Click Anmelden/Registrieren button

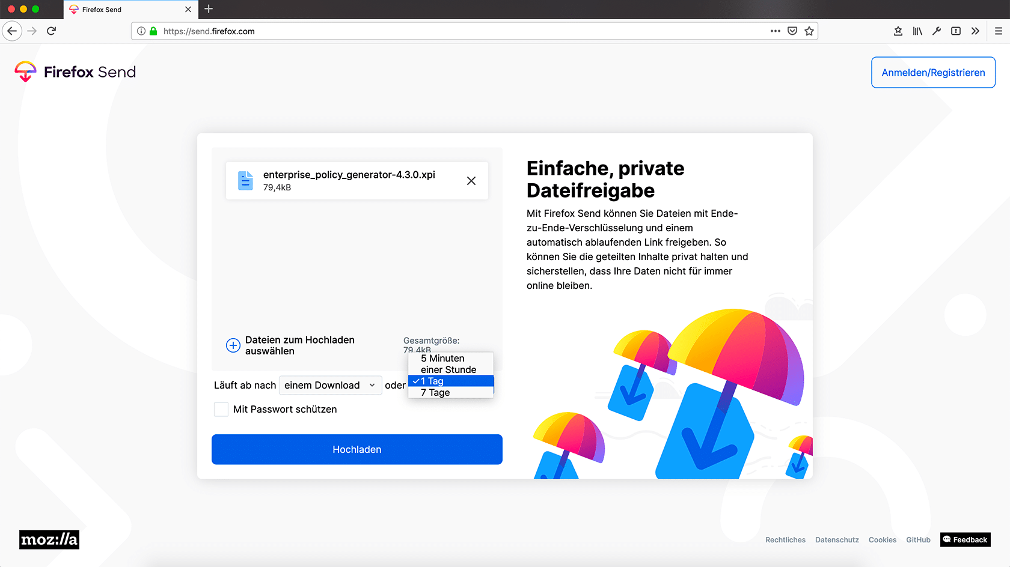point(933,72)
